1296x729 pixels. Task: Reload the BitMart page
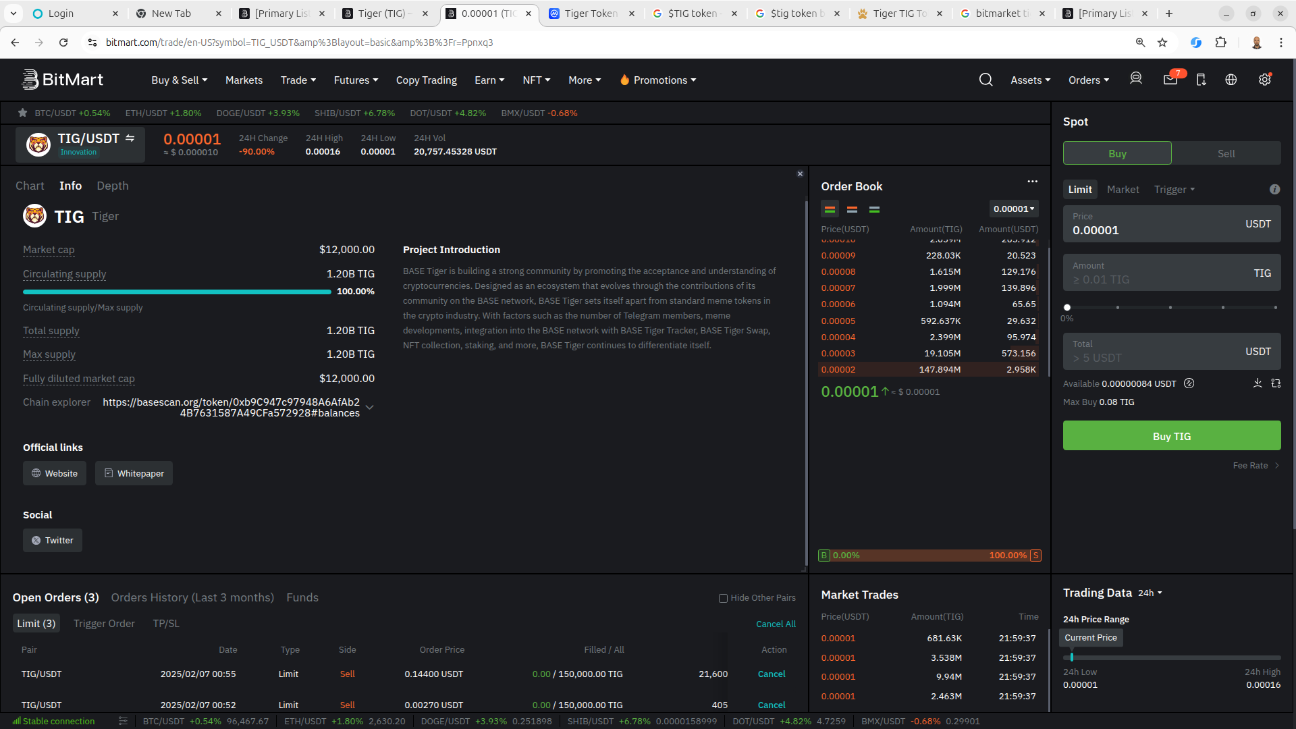[x=63, y=43]
